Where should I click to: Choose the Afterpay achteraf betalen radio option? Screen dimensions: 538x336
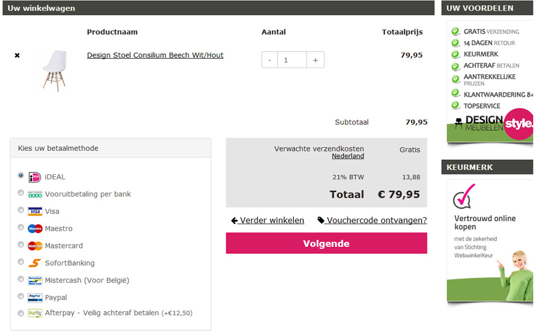[21, 313]
